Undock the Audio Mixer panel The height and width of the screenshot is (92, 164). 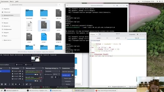coord(43,68)
